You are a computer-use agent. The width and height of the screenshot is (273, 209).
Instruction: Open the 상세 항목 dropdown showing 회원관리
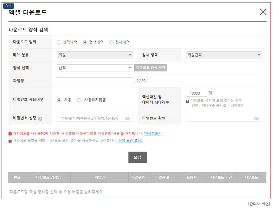point(224,55)
